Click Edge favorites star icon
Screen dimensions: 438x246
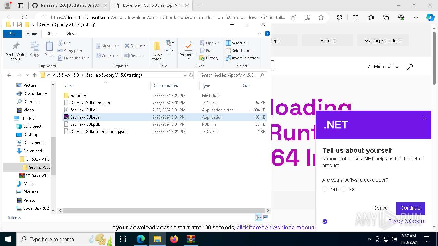[x=321, y=17]
